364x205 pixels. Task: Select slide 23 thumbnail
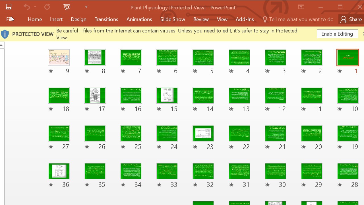coord(203,133)
